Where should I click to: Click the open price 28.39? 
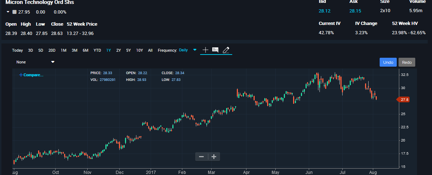11,34
